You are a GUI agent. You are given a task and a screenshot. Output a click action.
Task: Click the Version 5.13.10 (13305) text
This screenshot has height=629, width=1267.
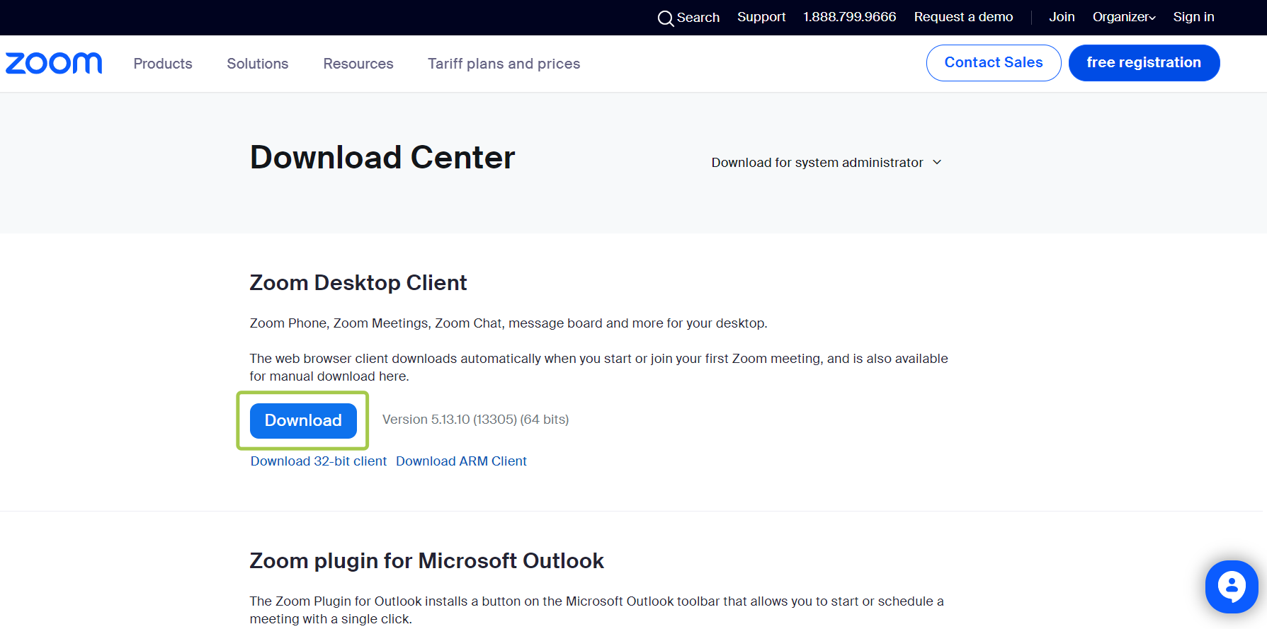tap(475, 420)
